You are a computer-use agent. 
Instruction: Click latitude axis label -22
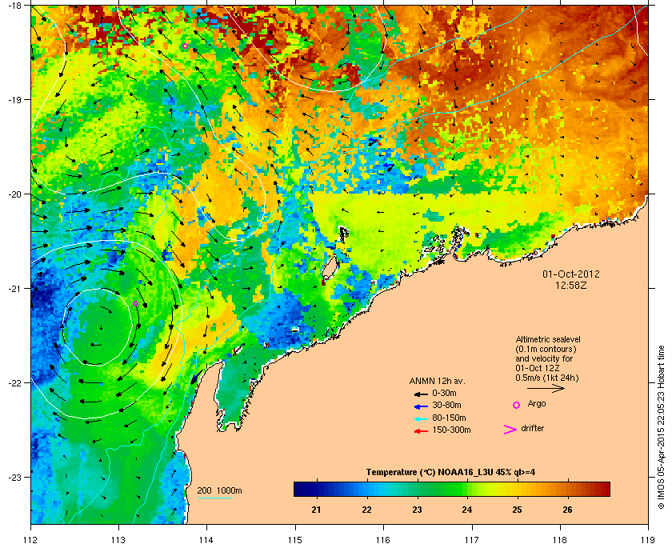14,383
